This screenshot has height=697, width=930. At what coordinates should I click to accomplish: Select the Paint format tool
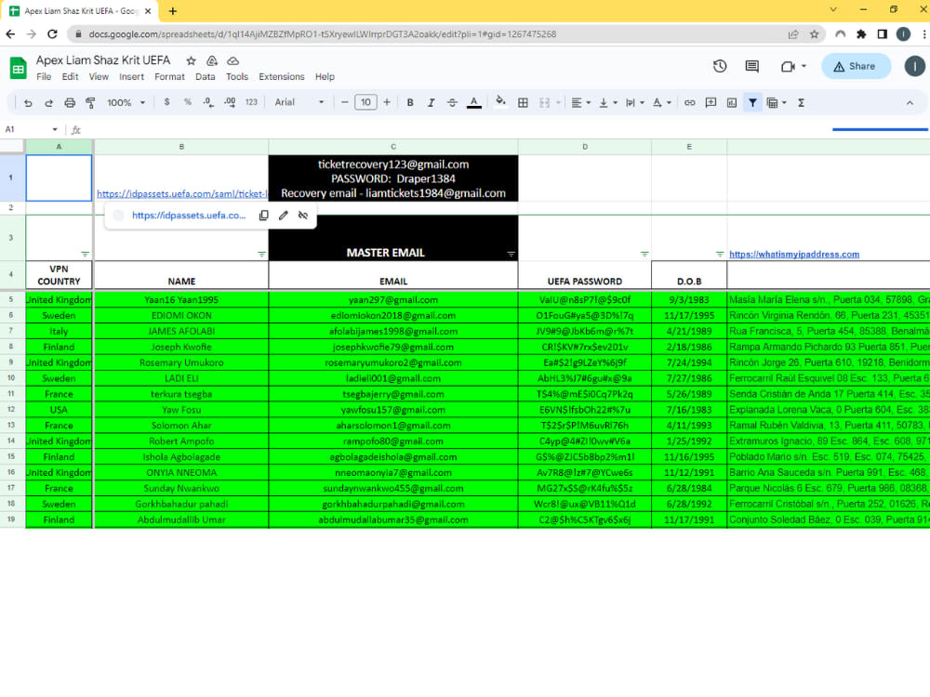tap(90, 102)
